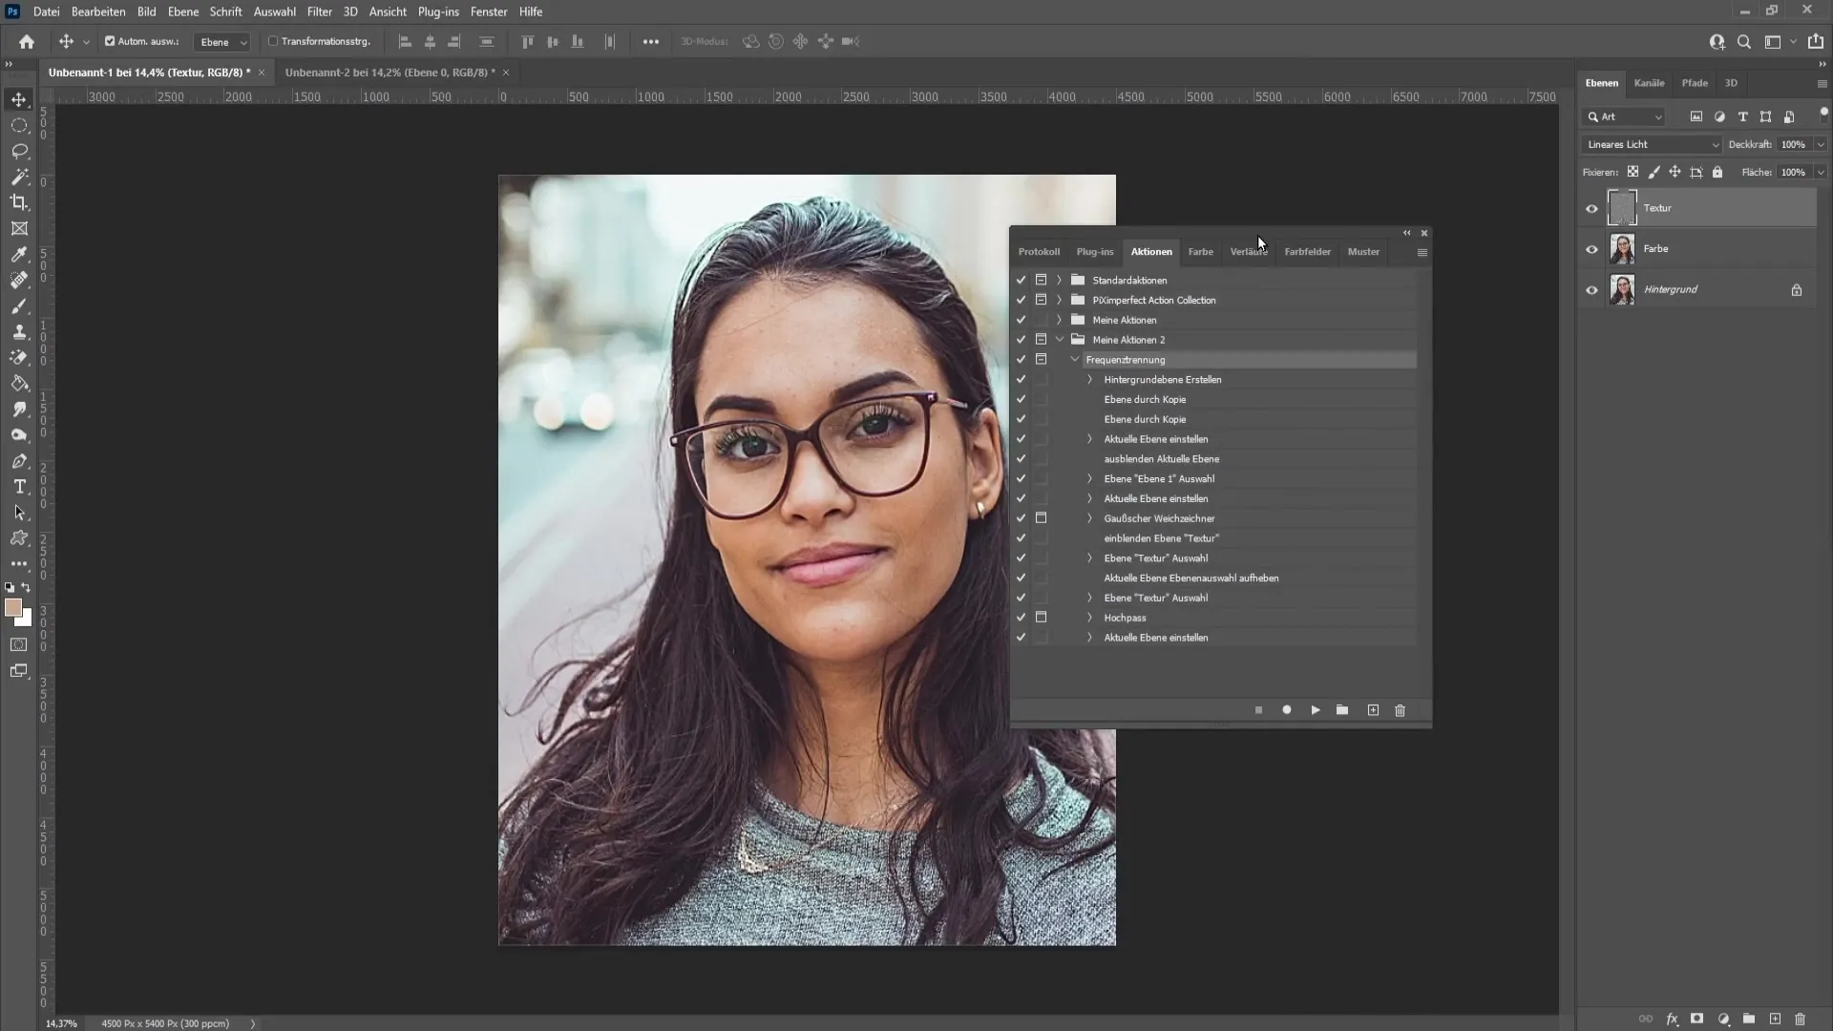Switch to Unbenannt-2 document tab

pos(390,73)
